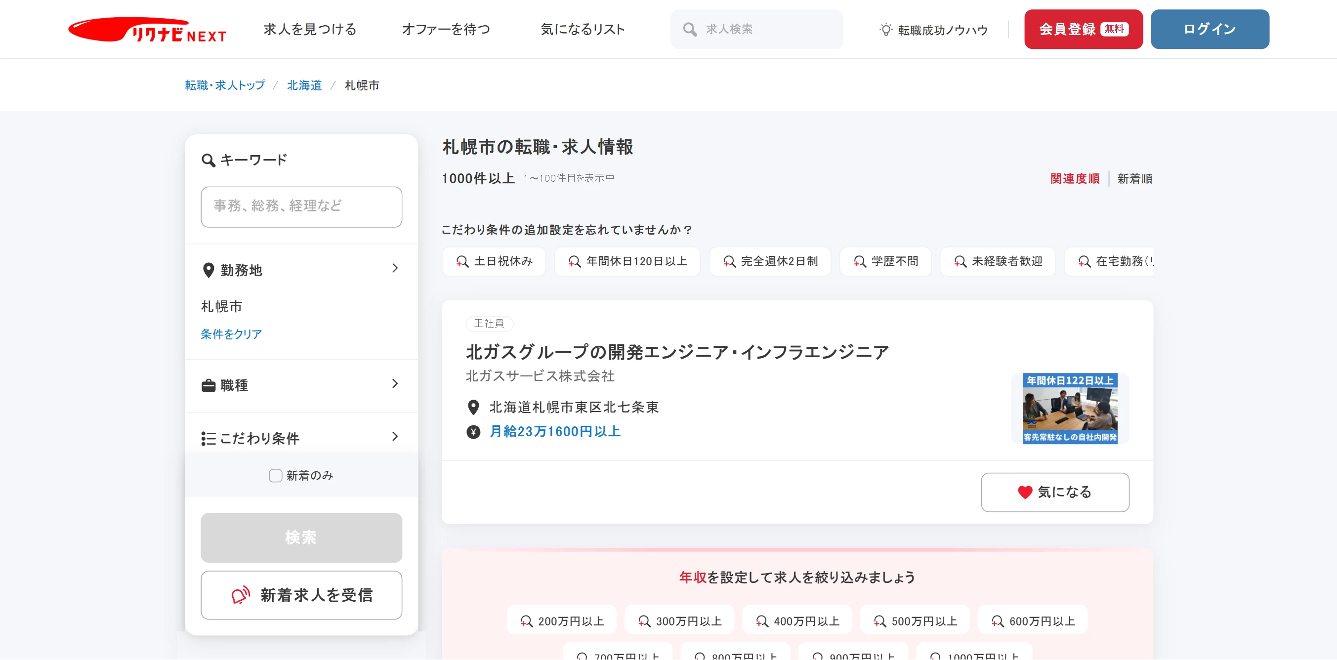Open the 求人を見つける menu
1337x660 pixels.
[310, 30]
